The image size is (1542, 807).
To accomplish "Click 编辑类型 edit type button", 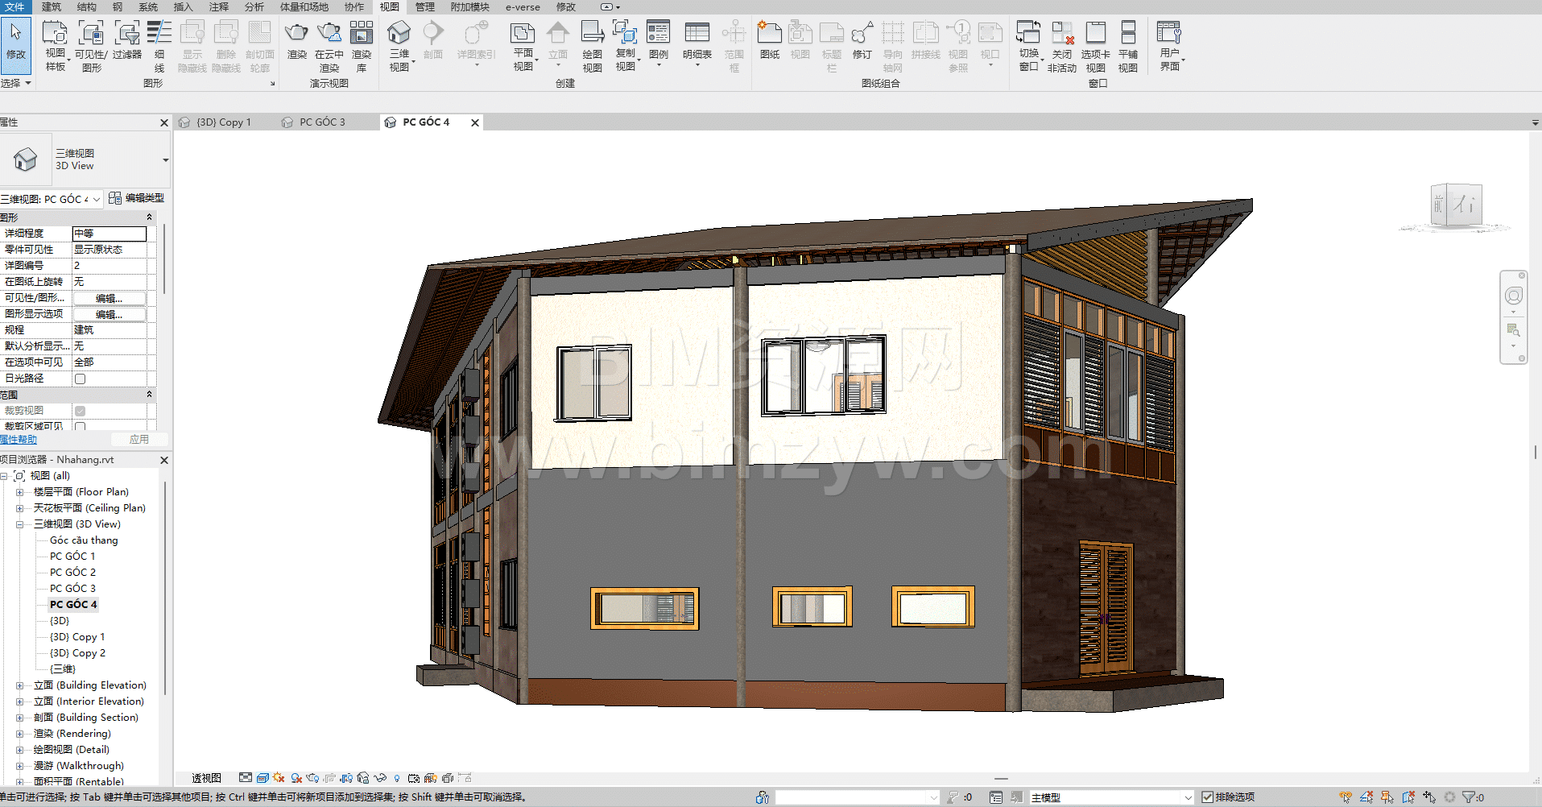I will pyautogui.click(x=137, y=198).
